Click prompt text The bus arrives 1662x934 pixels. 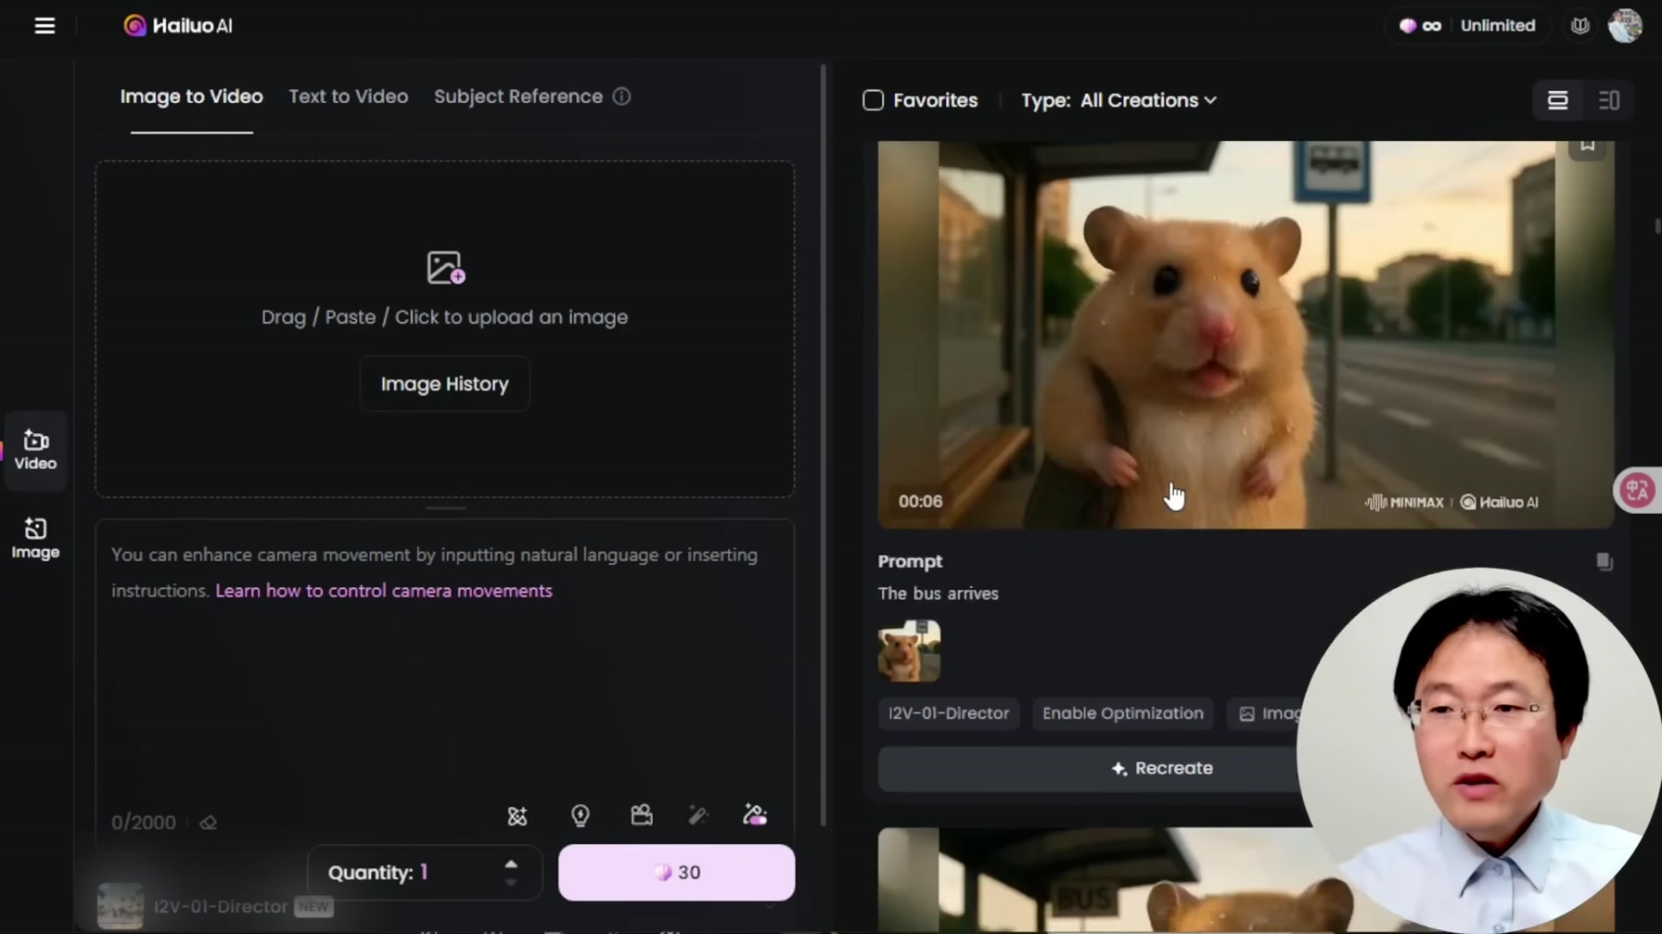[x=939, y=594]
